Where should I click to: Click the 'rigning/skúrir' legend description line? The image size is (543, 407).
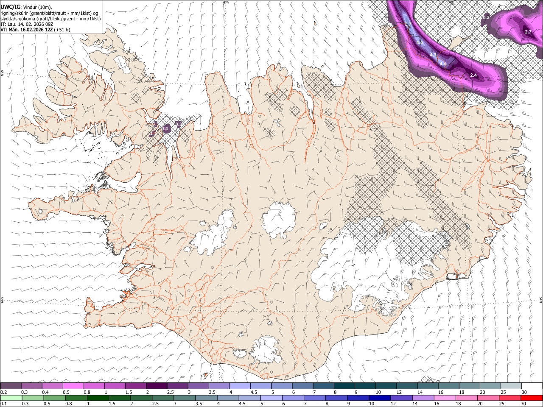point(49,13)
